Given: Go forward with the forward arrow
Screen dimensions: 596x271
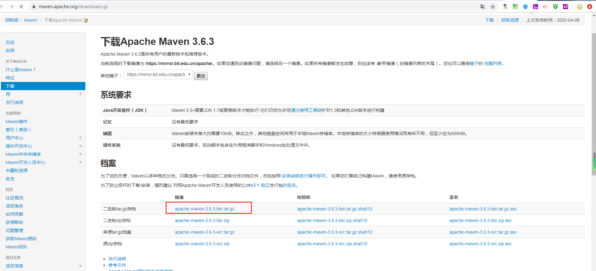Looking at the screenshot, I should tap(11, 7).
